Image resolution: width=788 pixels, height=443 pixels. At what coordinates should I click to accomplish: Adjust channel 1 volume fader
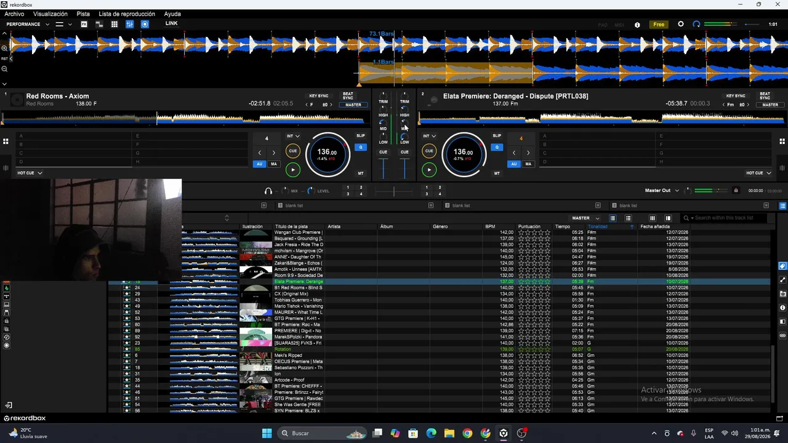(x=383, y=168)
